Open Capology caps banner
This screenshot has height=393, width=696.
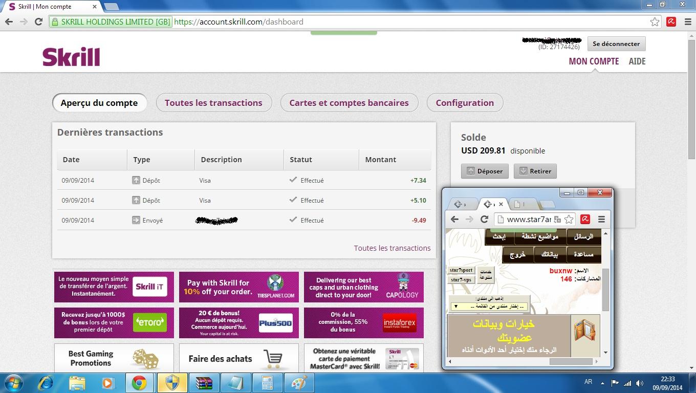pyautogui.click(x=364, y=287)
